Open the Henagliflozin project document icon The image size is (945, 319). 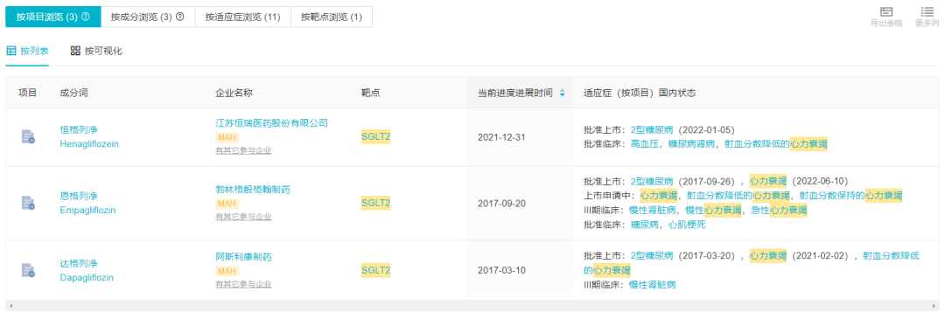(28, 136)
